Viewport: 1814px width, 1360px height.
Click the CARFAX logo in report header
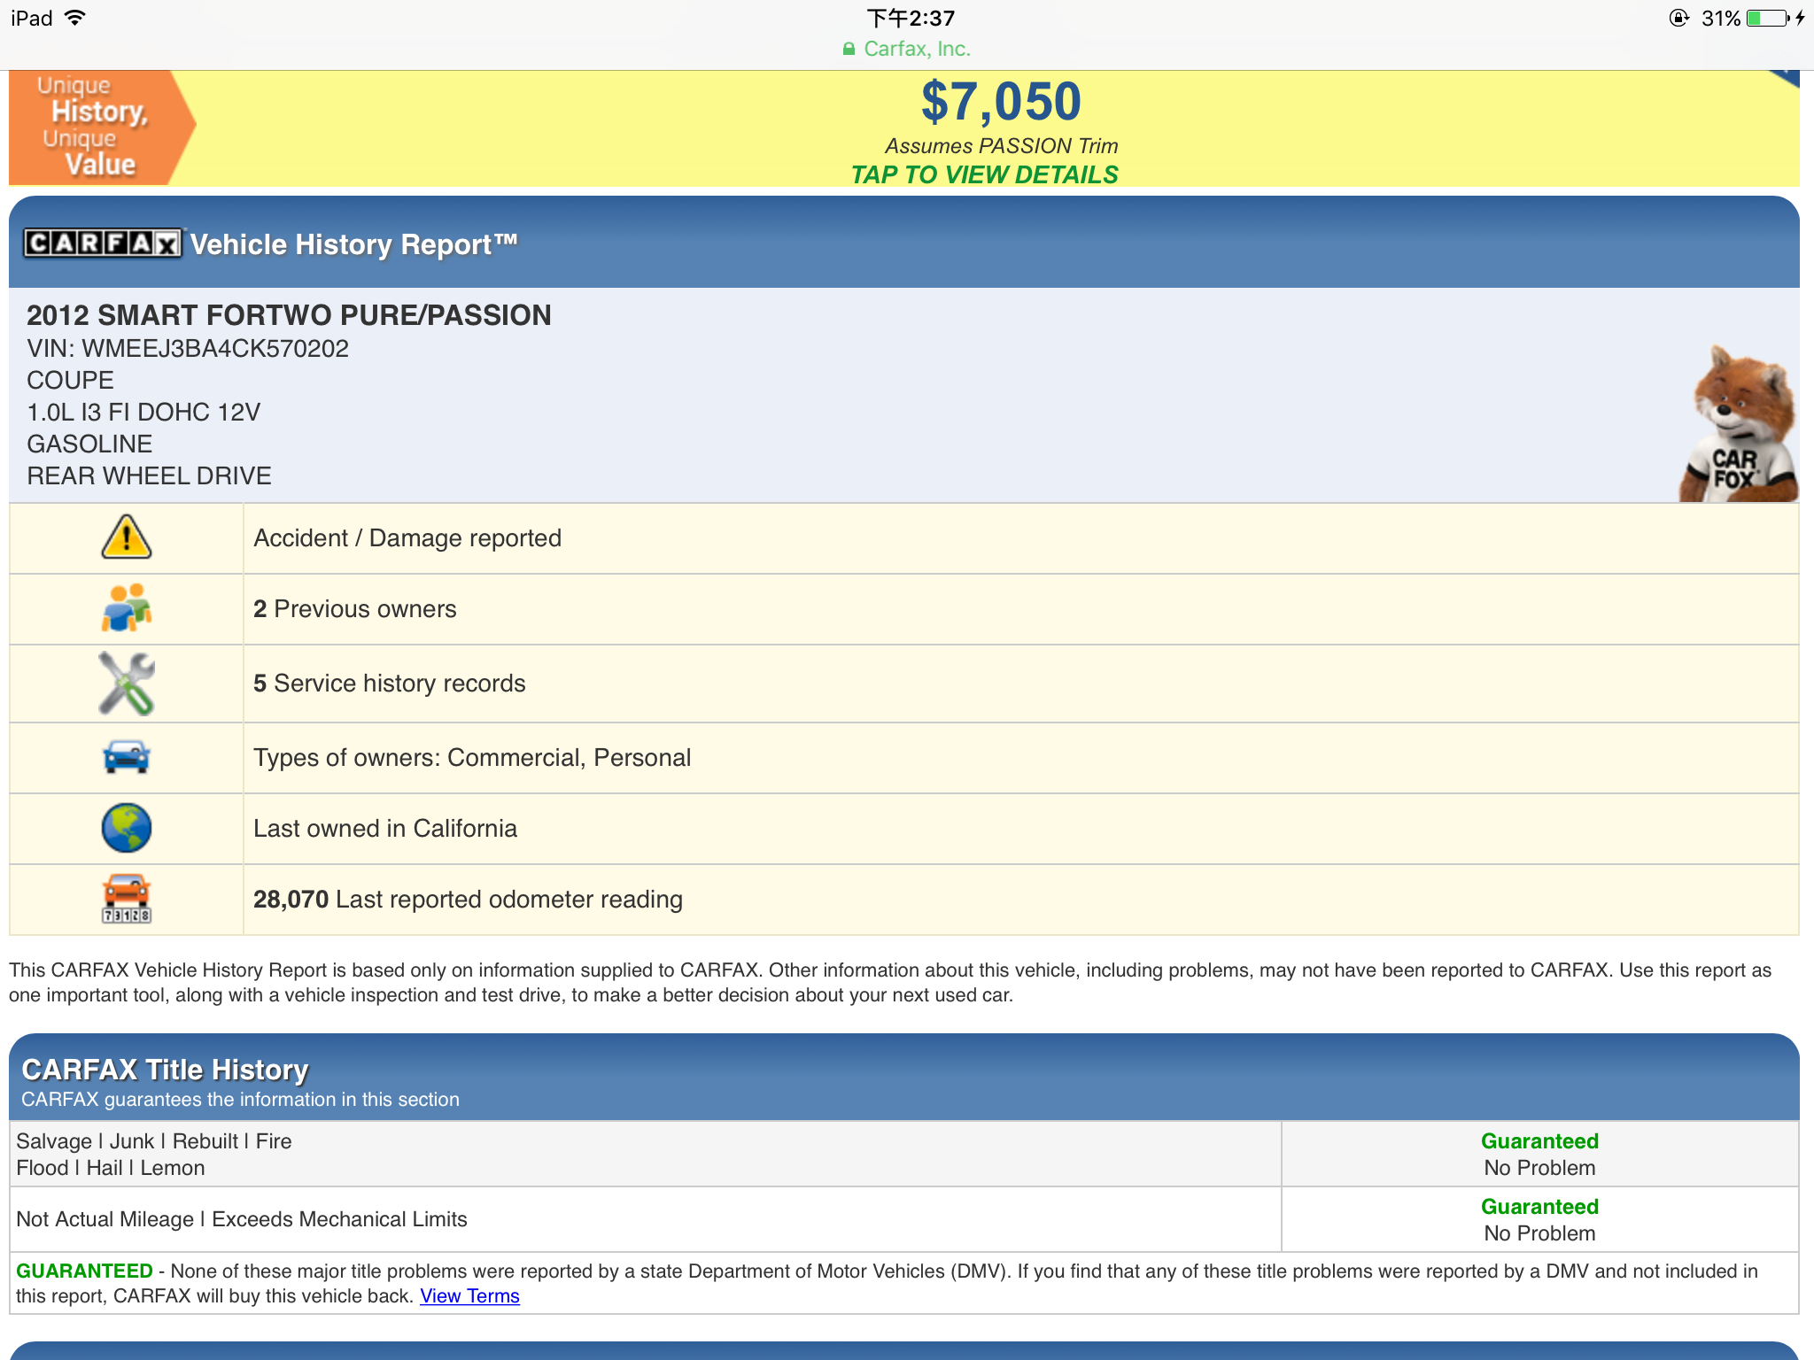tap(102, 243)
